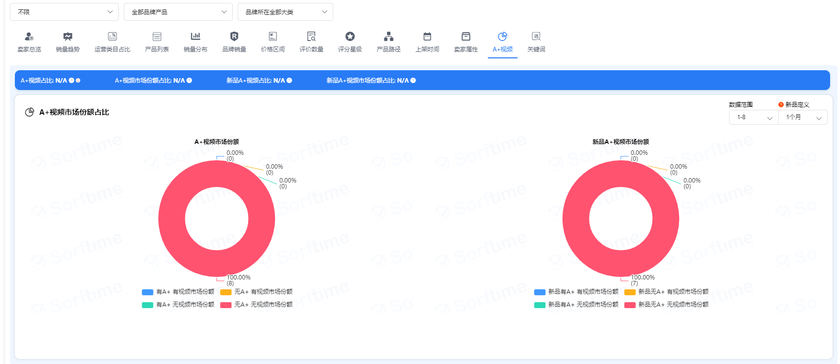Open the 评分星级 star rating icon
840x364 pixels.
350,37
